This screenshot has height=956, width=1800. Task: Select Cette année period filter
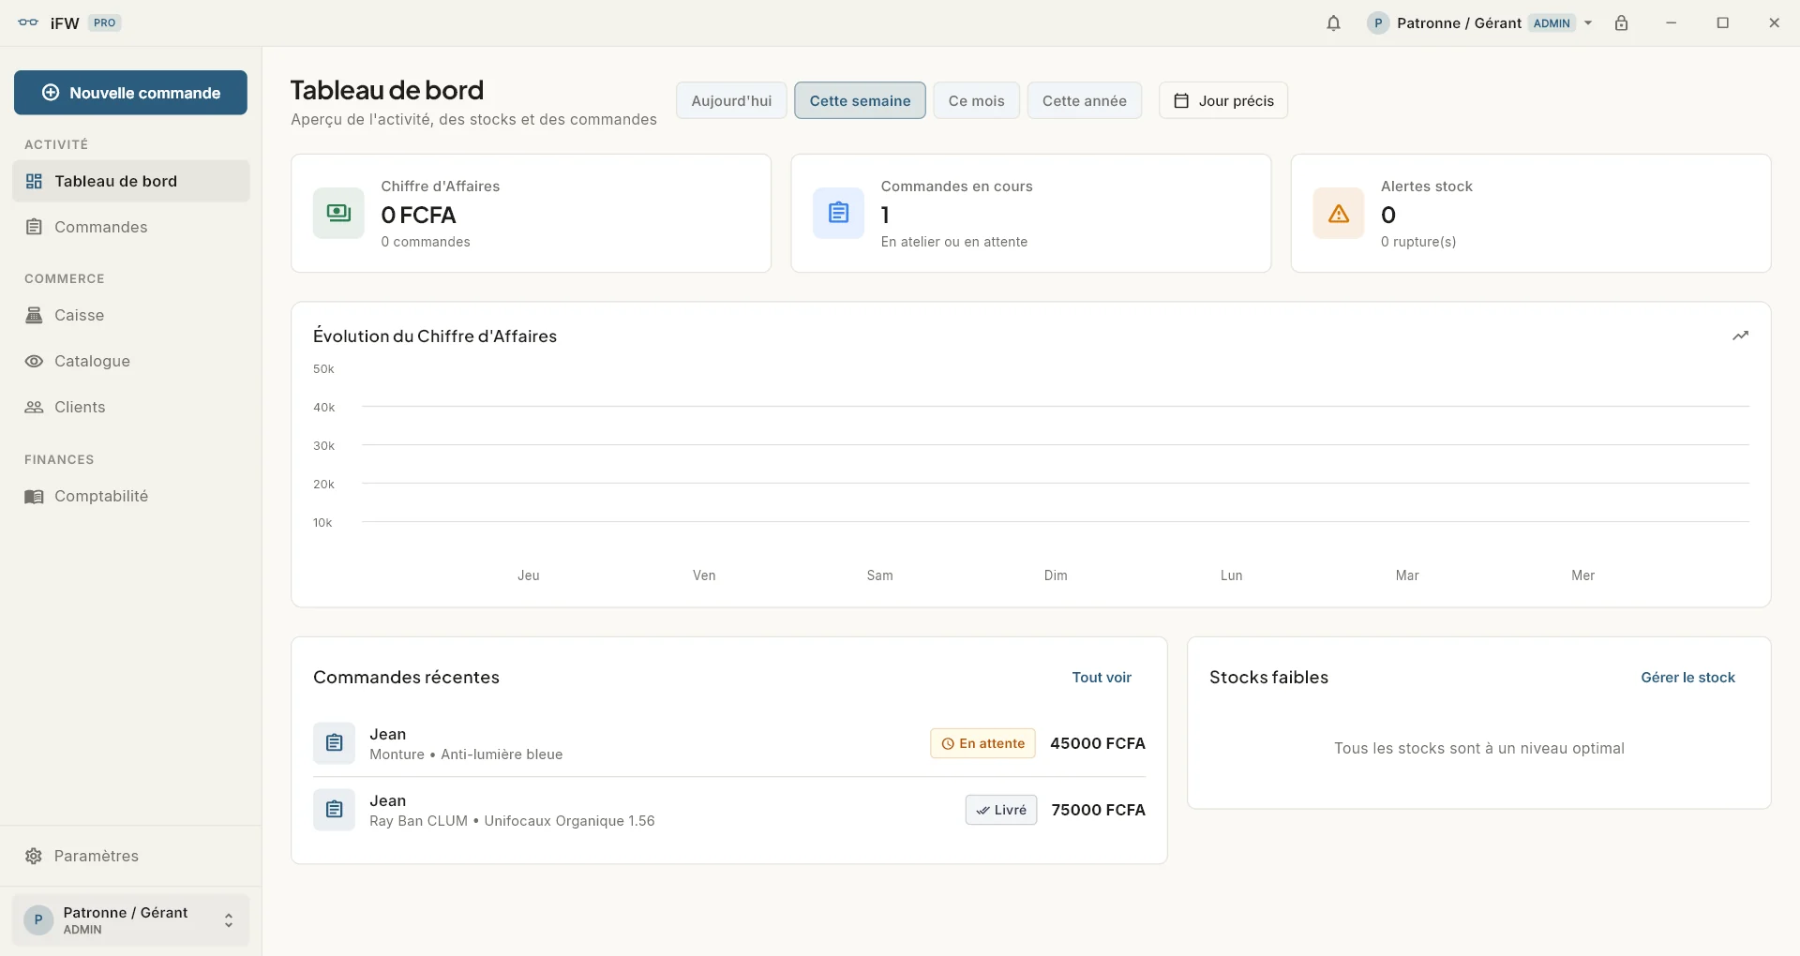[x=1085, y=100]
